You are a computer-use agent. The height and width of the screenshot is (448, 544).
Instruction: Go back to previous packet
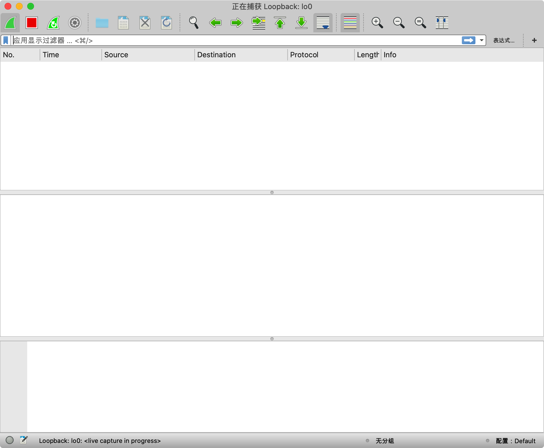point(215,23)
